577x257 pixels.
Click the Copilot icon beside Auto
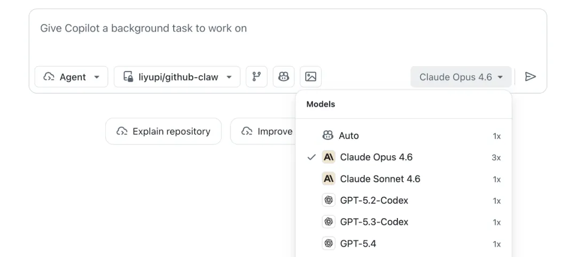328,135
